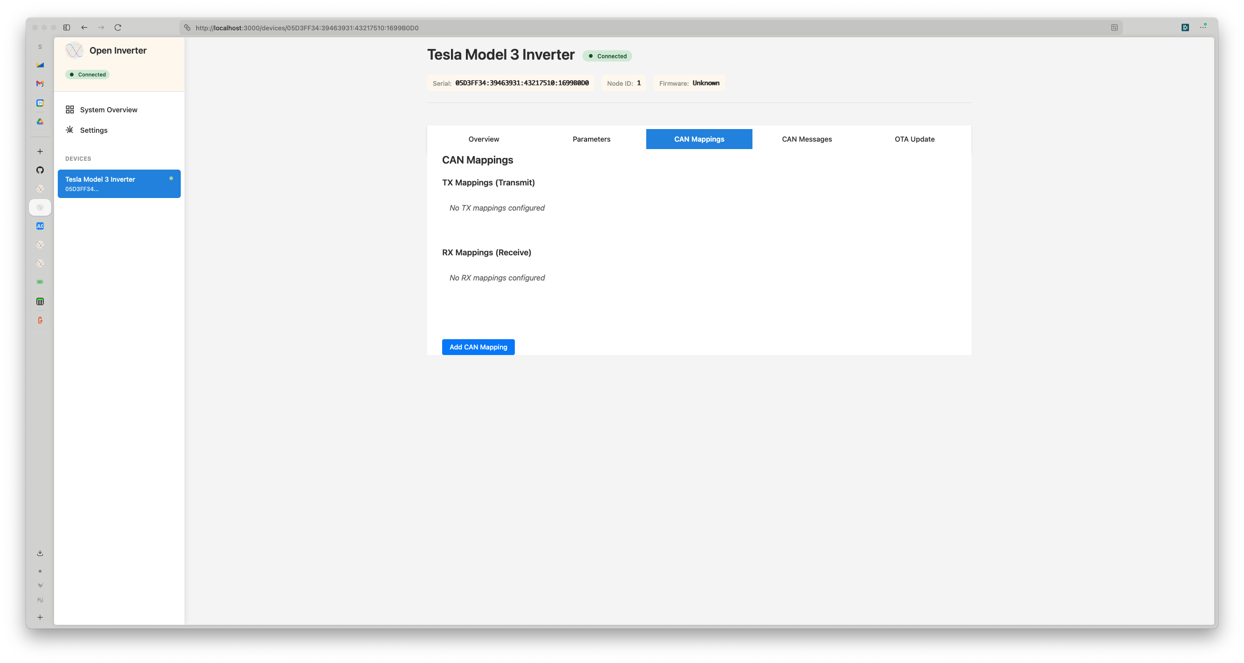Switch to the Parameters tab
1244x663 pixels.
click(591, 139)
